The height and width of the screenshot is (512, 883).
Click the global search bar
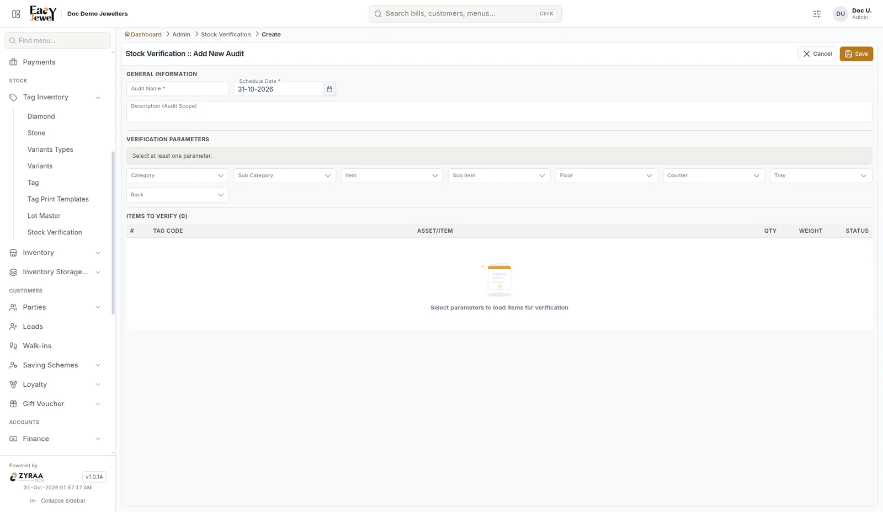pyautogui.click(x=465, y=14)
